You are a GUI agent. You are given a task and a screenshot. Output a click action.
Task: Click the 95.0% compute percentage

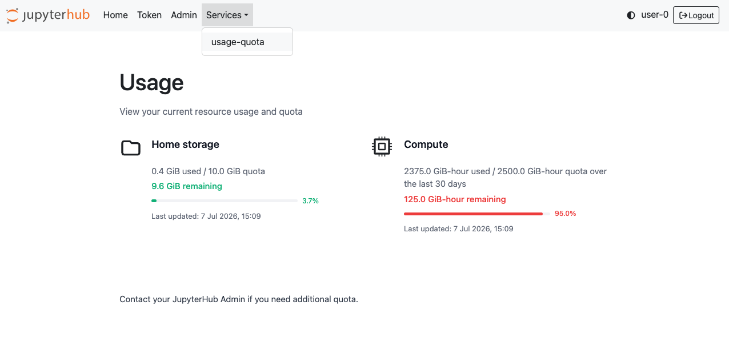tap(565, 214)
